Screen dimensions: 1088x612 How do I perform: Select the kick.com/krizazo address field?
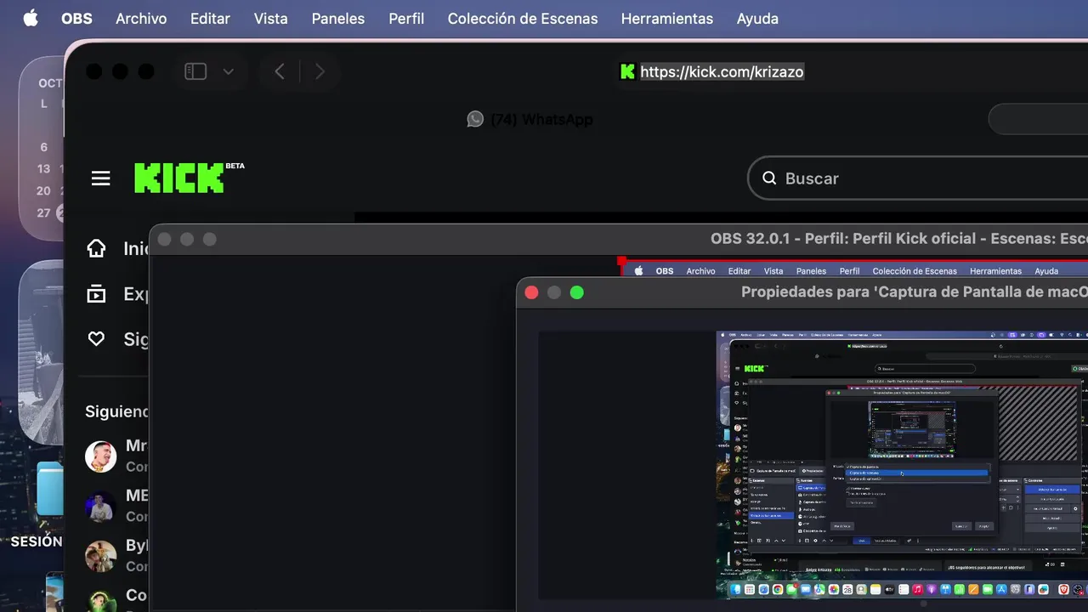pyautogui.click(x=722, y=71)
